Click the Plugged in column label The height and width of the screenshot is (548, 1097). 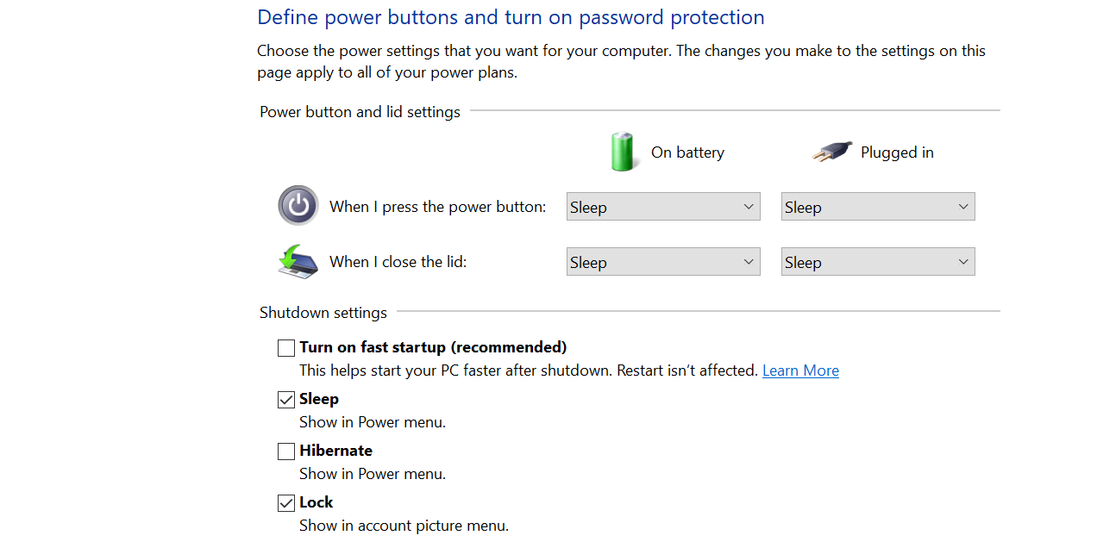click(x=897, y=153)
